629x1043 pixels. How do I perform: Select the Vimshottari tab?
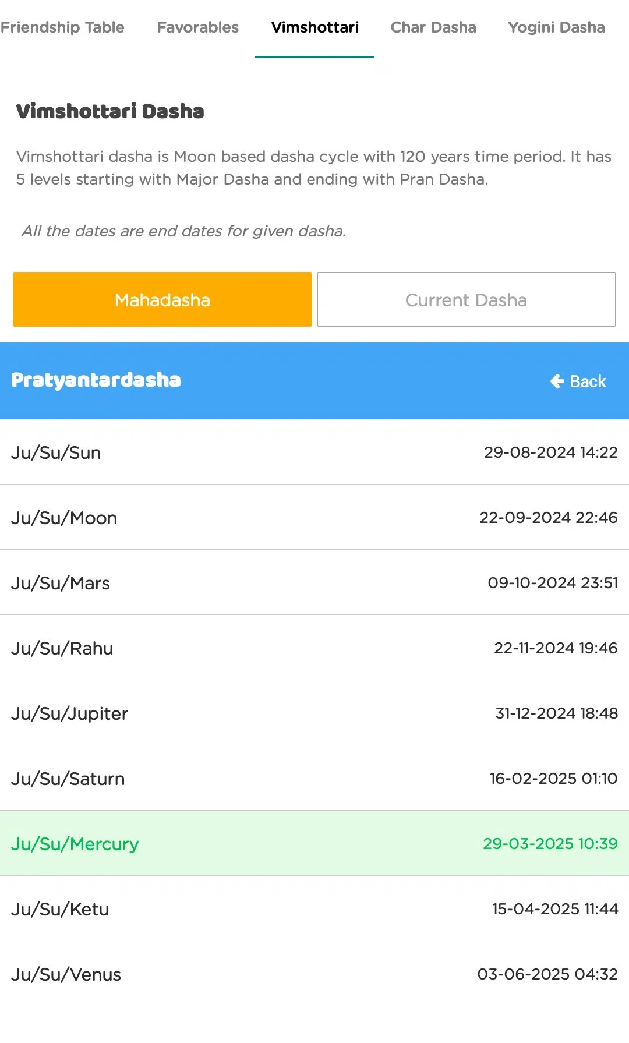314,27
